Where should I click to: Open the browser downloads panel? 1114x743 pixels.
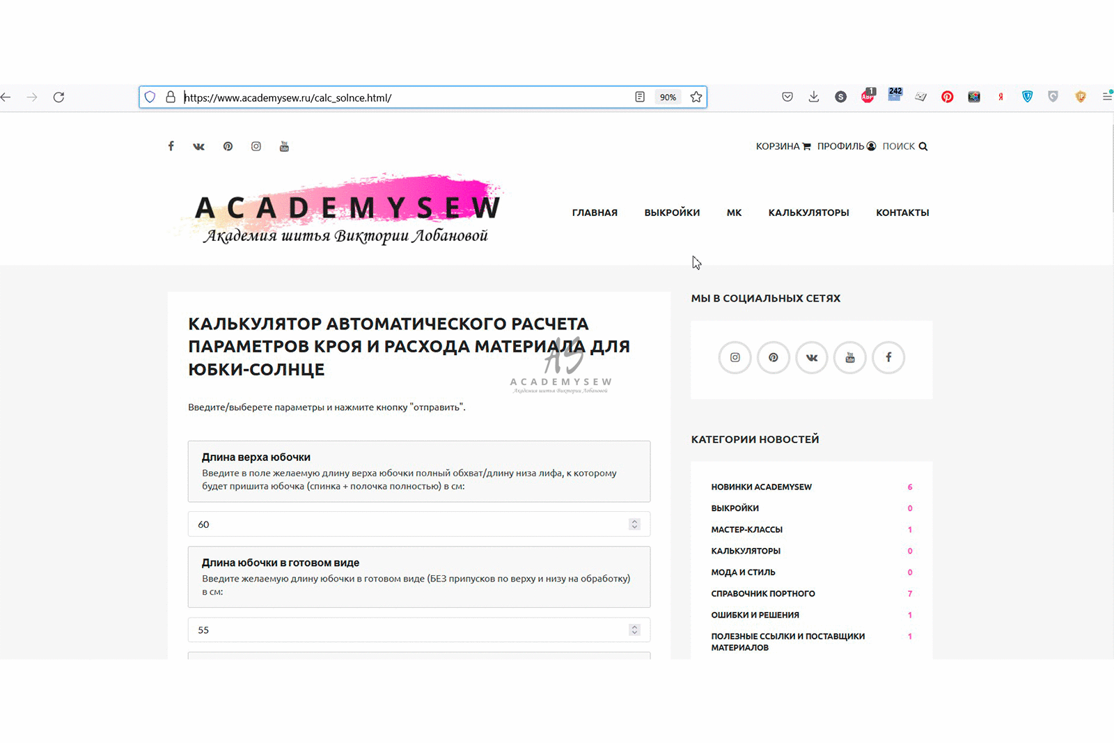pos(813,97)
